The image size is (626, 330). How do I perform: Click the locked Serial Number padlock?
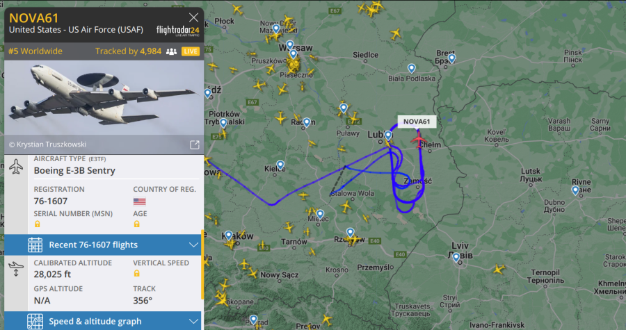point(37,224)
